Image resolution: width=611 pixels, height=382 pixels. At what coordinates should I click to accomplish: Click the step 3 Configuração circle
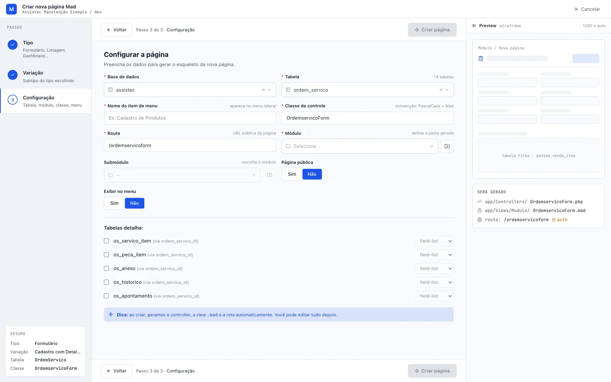[13, 100]
